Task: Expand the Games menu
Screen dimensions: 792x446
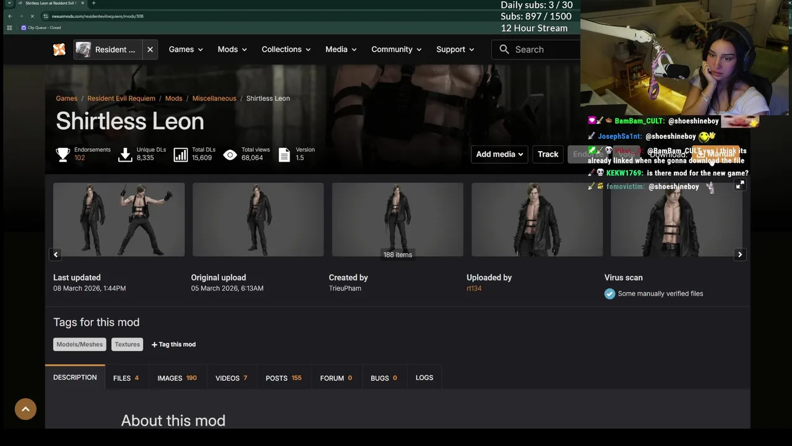Action: [186, 50]
